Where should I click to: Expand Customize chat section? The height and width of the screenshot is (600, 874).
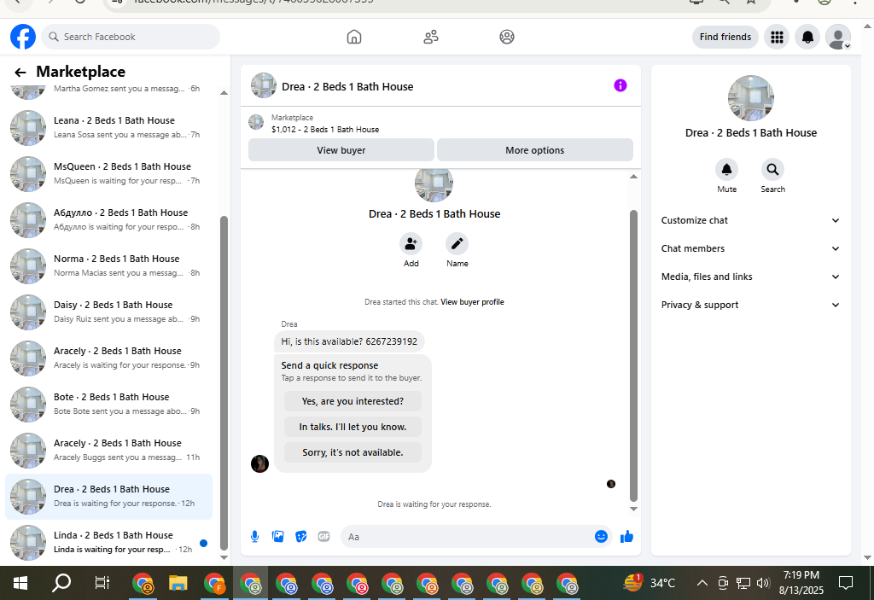750,220
